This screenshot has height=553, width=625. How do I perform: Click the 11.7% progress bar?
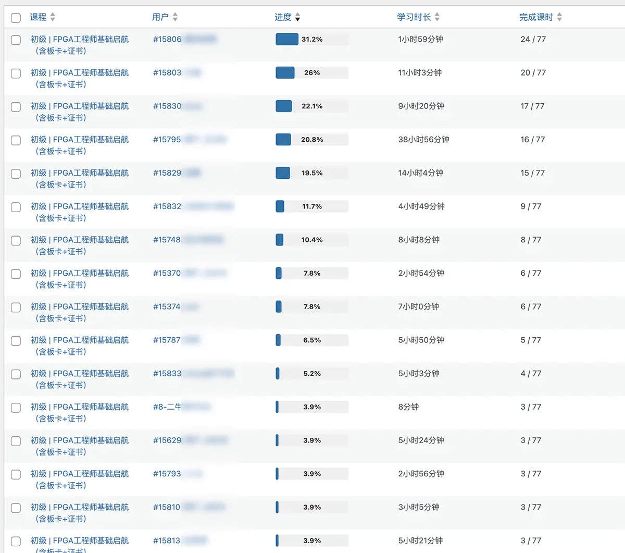click(311, 206)
